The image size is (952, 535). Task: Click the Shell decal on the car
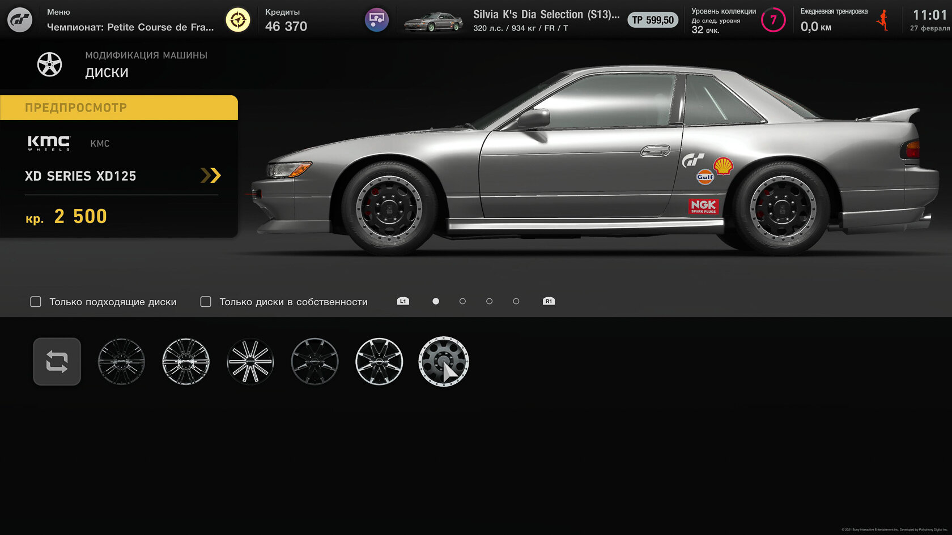(x=723, y=166)
